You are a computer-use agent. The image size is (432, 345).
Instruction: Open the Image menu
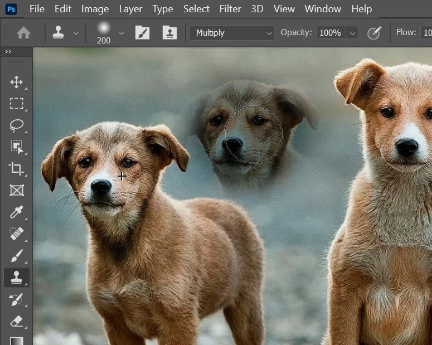click(x=95, y=9)
